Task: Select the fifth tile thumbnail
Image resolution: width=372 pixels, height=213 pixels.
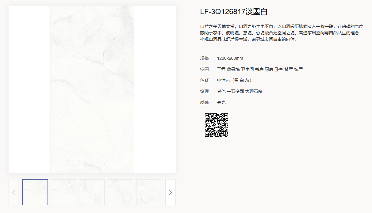Action: point(149,192)
